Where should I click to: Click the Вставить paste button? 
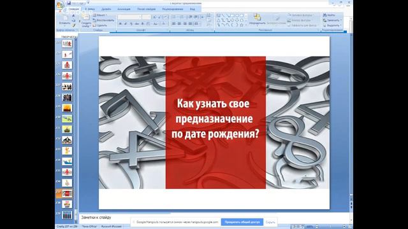coord(64,20)
